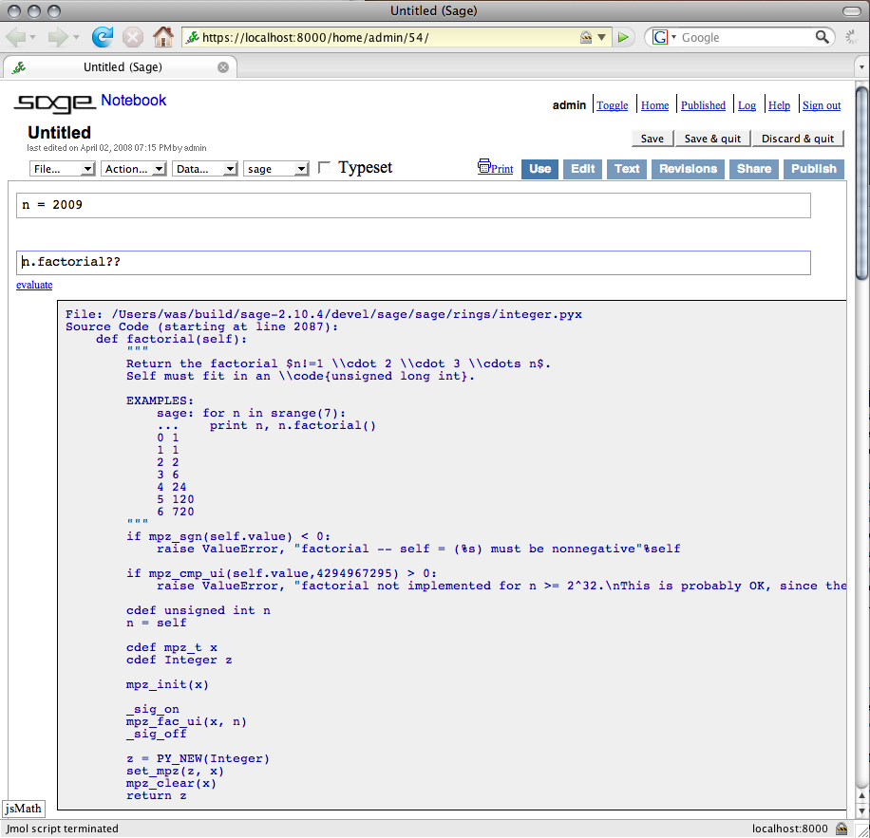Viewport: 870px width, 838px height.
Task: Open the Help link
Action: coord(779,105)
